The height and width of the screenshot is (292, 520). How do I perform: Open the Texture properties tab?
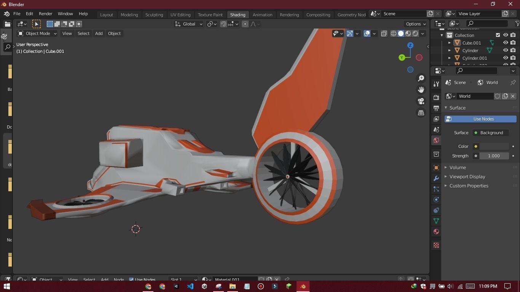pyautogui.click(x=436, y=246)
